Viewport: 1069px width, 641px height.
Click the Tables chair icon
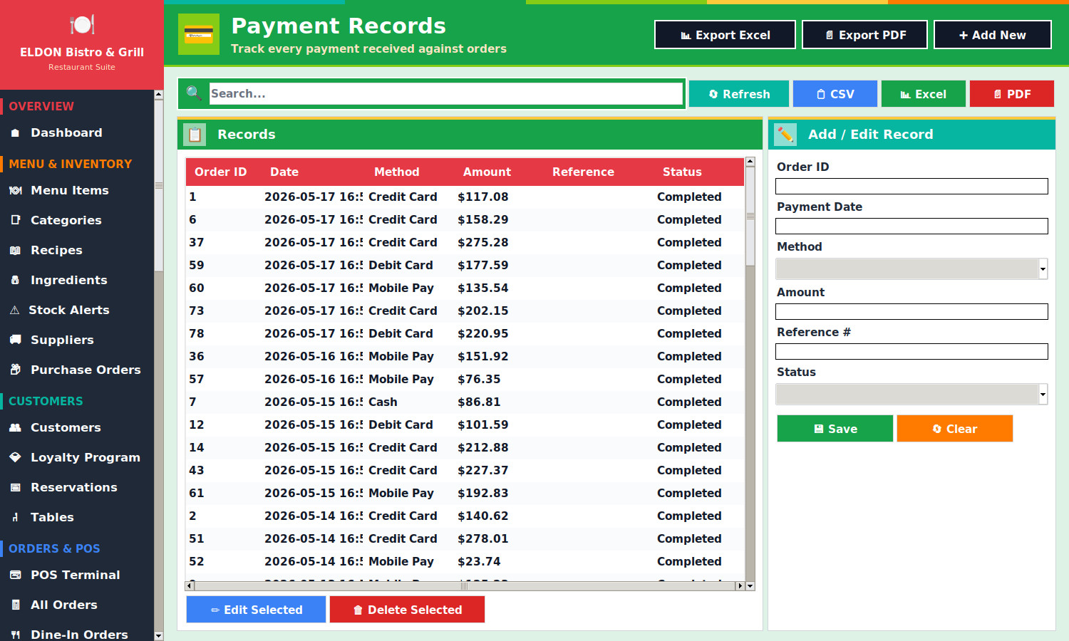[x=15, y=518]
